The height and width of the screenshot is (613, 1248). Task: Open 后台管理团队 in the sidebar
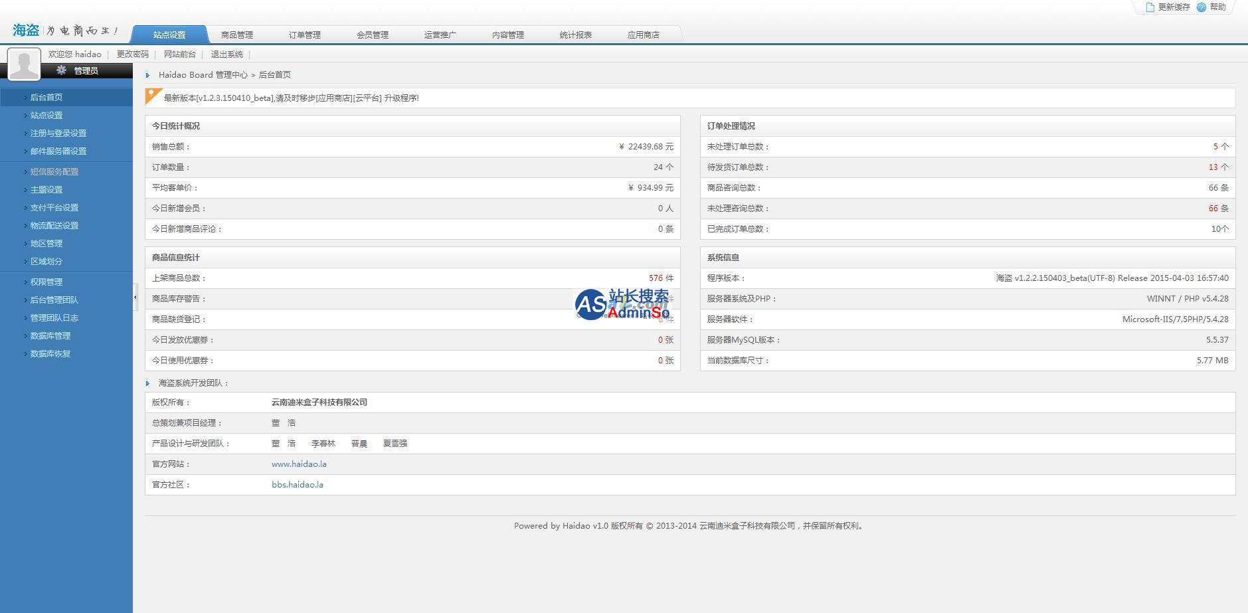tap(54, 300)
